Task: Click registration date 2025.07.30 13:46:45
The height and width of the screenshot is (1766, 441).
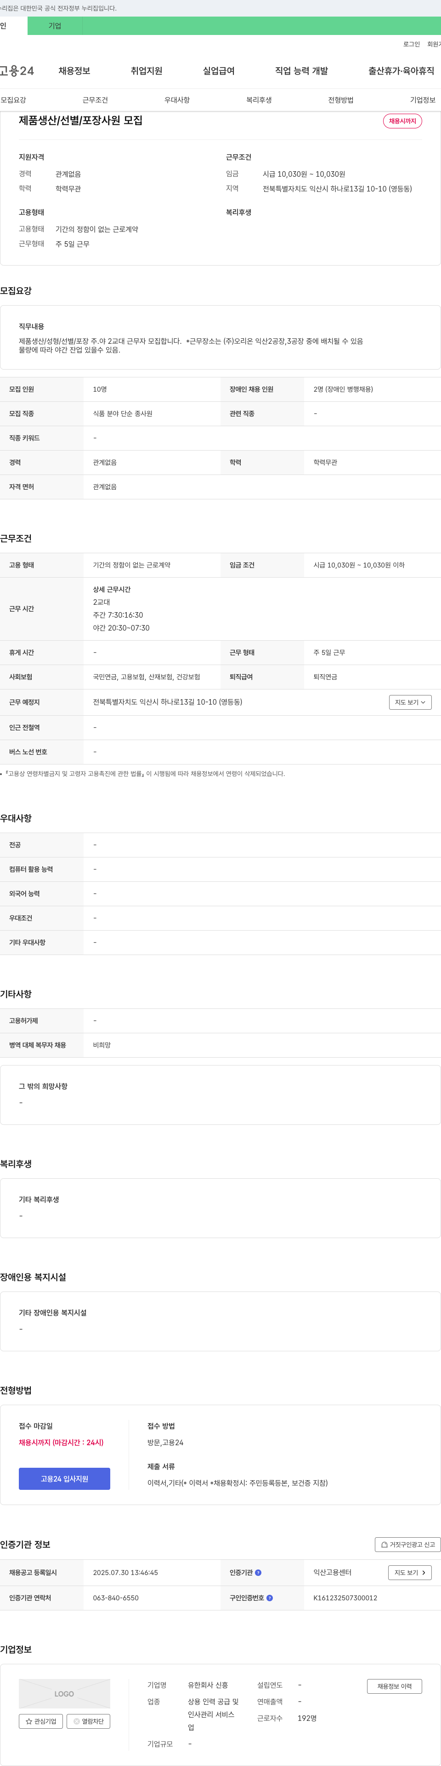Action: coord(125,1572)
